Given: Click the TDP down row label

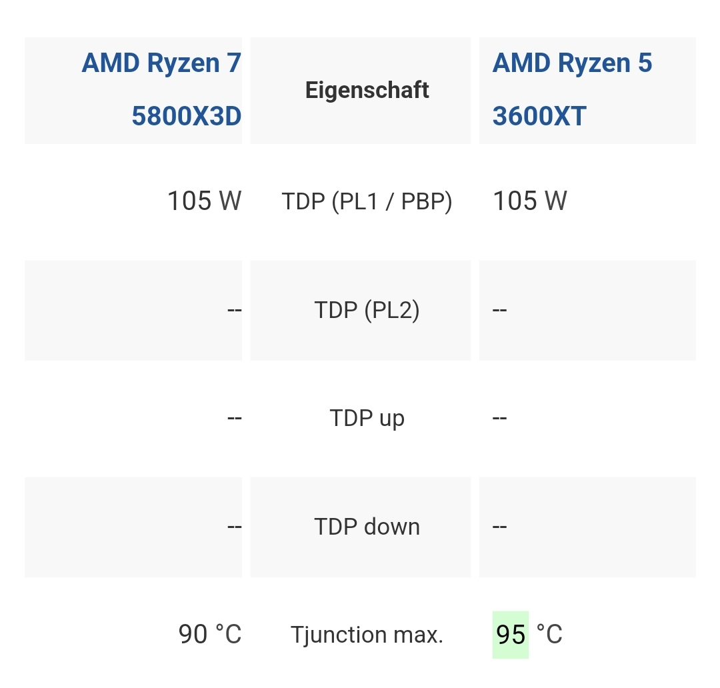Looking at the screenshot, I should click(367, 527).
